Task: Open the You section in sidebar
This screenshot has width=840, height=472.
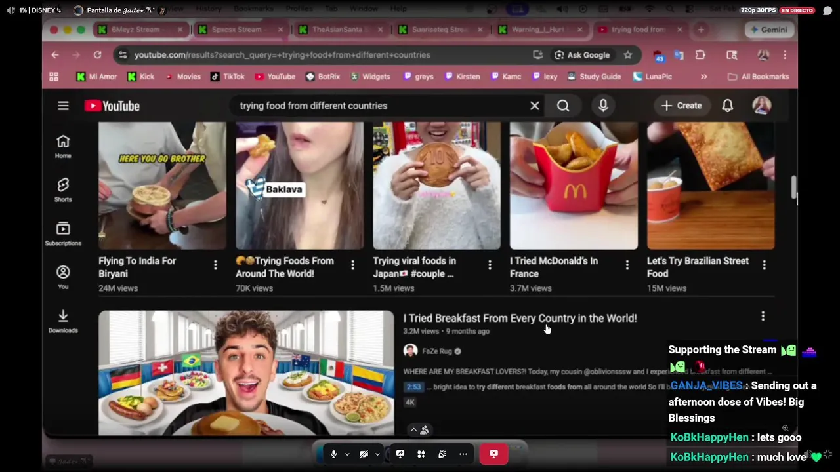Action: pyautogui.click(x=63, y=277)
